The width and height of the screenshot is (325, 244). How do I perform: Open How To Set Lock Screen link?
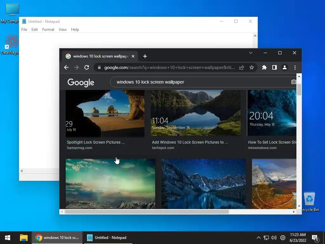(272, 142)
